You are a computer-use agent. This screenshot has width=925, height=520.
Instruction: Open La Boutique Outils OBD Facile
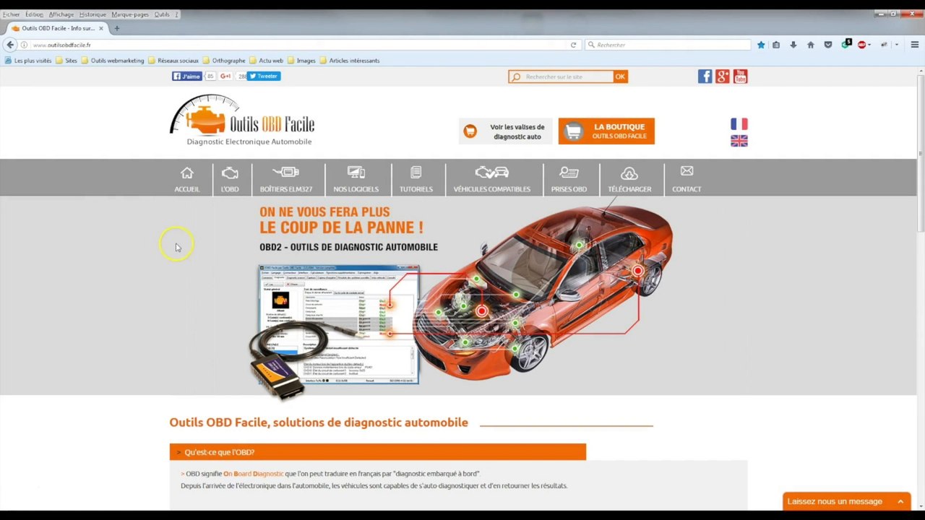tap(606, 131)
